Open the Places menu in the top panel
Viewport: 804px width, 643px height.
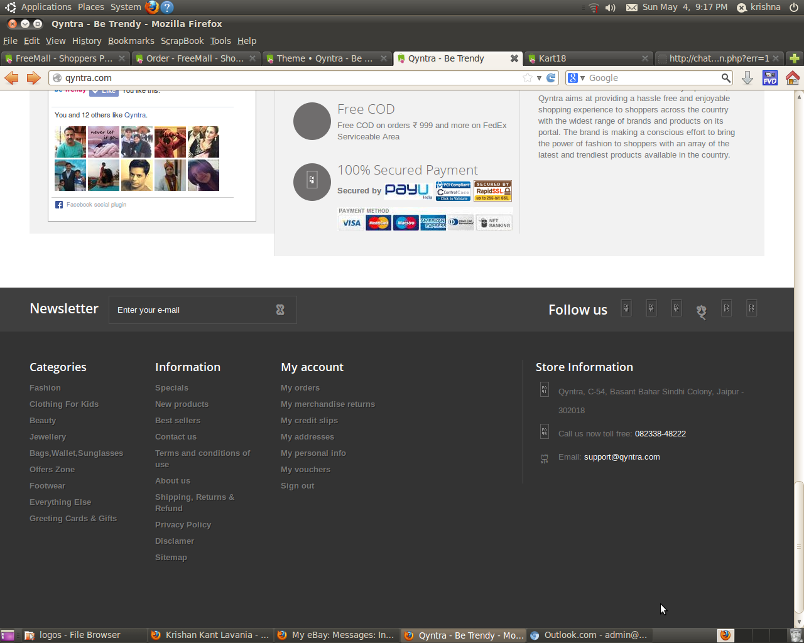pyautogui.click(x=91, y=7)
